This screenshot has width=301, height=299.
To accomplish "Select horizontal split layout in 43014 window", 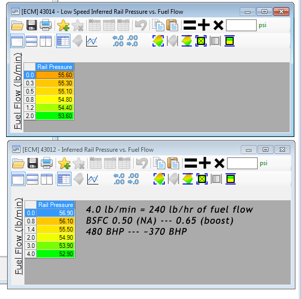I will (31, 41).
